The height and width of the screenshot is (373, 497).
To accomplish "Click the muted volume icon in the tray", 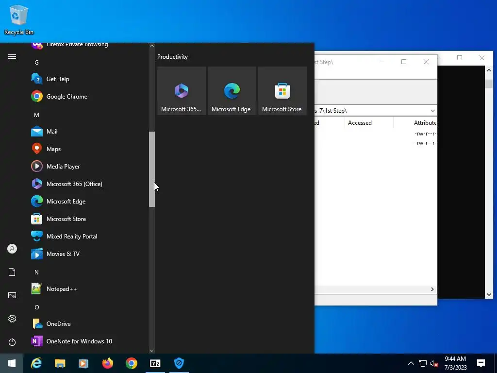I will [x=434, y=363].
